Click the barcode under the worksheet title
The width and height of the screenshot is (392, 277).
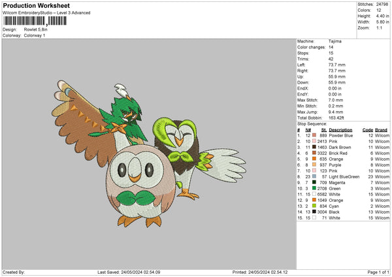coord(35,21)
